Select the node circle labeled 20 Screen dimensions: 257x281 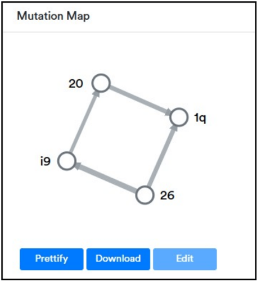(x=101, y=83)
